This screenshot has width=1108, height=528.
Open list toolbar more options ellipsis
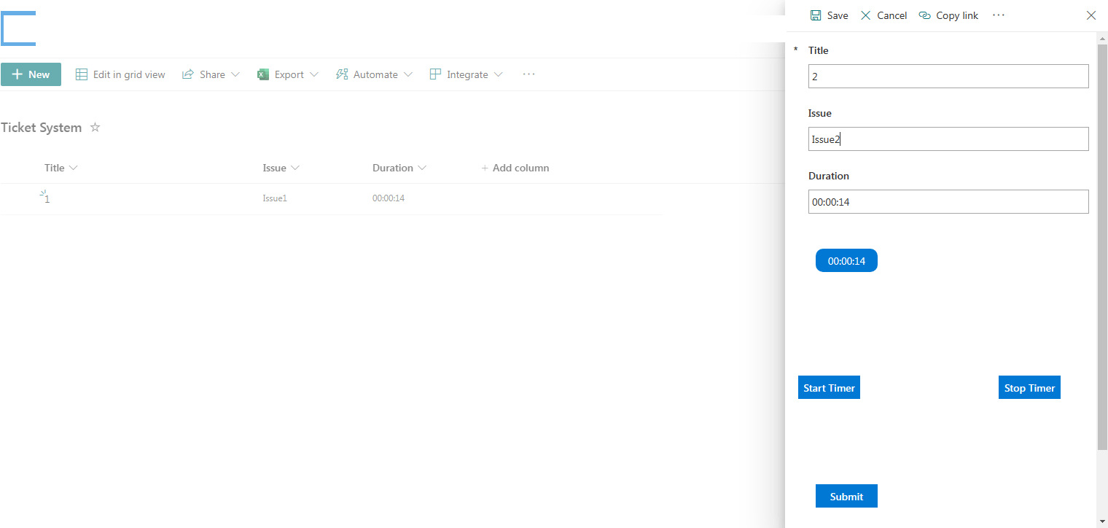(529, 74)
